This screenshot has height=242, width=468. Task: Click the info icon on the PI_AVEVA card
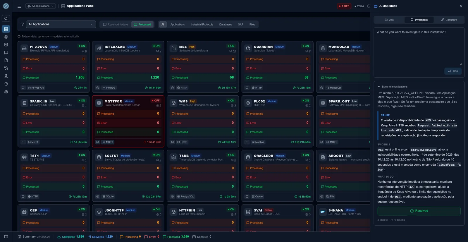click(23, 88)
